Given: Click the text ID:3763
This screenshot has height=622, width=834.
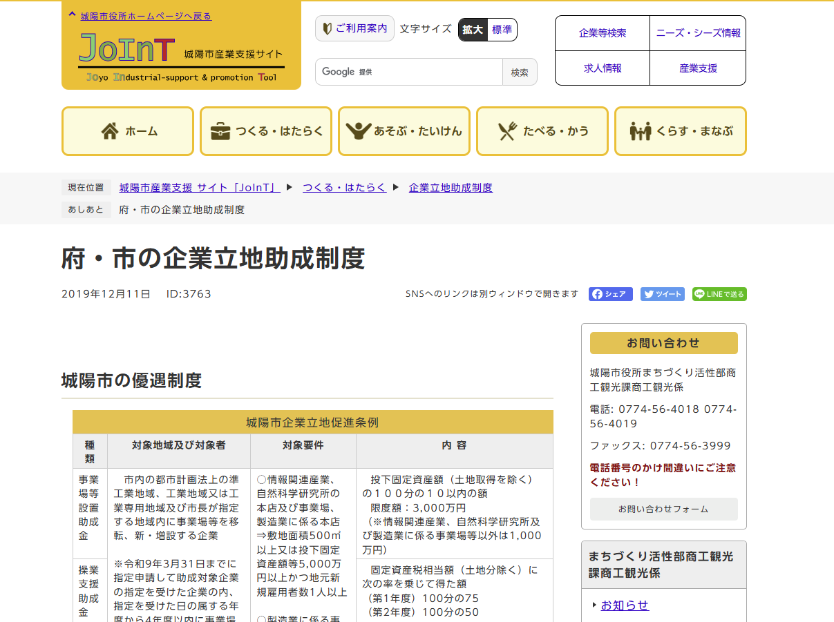Looking at the screenshot, I should 189,294.
